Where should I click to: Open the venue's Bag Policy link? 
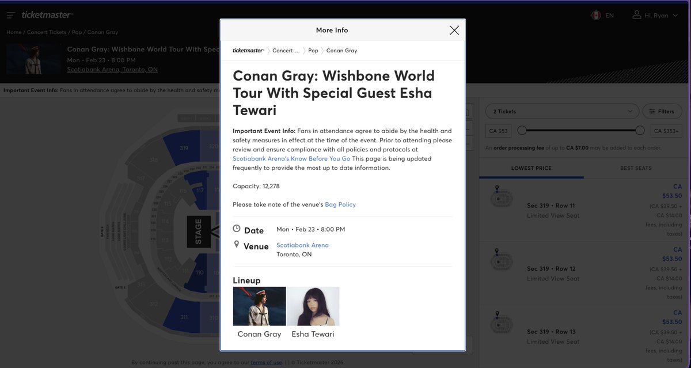(340, 204)
